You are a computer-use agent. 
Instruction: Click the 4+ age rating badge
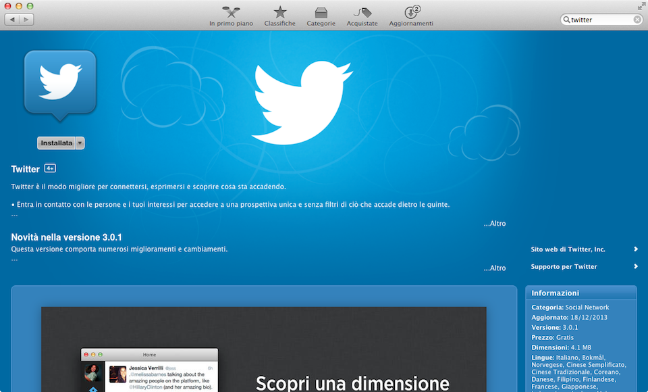coord(50,168)
